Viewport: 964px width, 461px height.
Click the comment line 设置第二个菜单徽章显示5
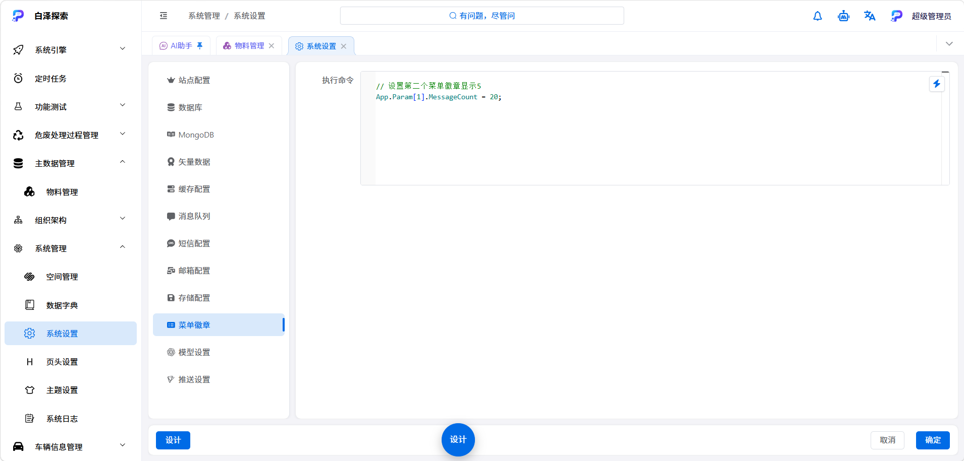pyautogui.click(x=429, y=86)
